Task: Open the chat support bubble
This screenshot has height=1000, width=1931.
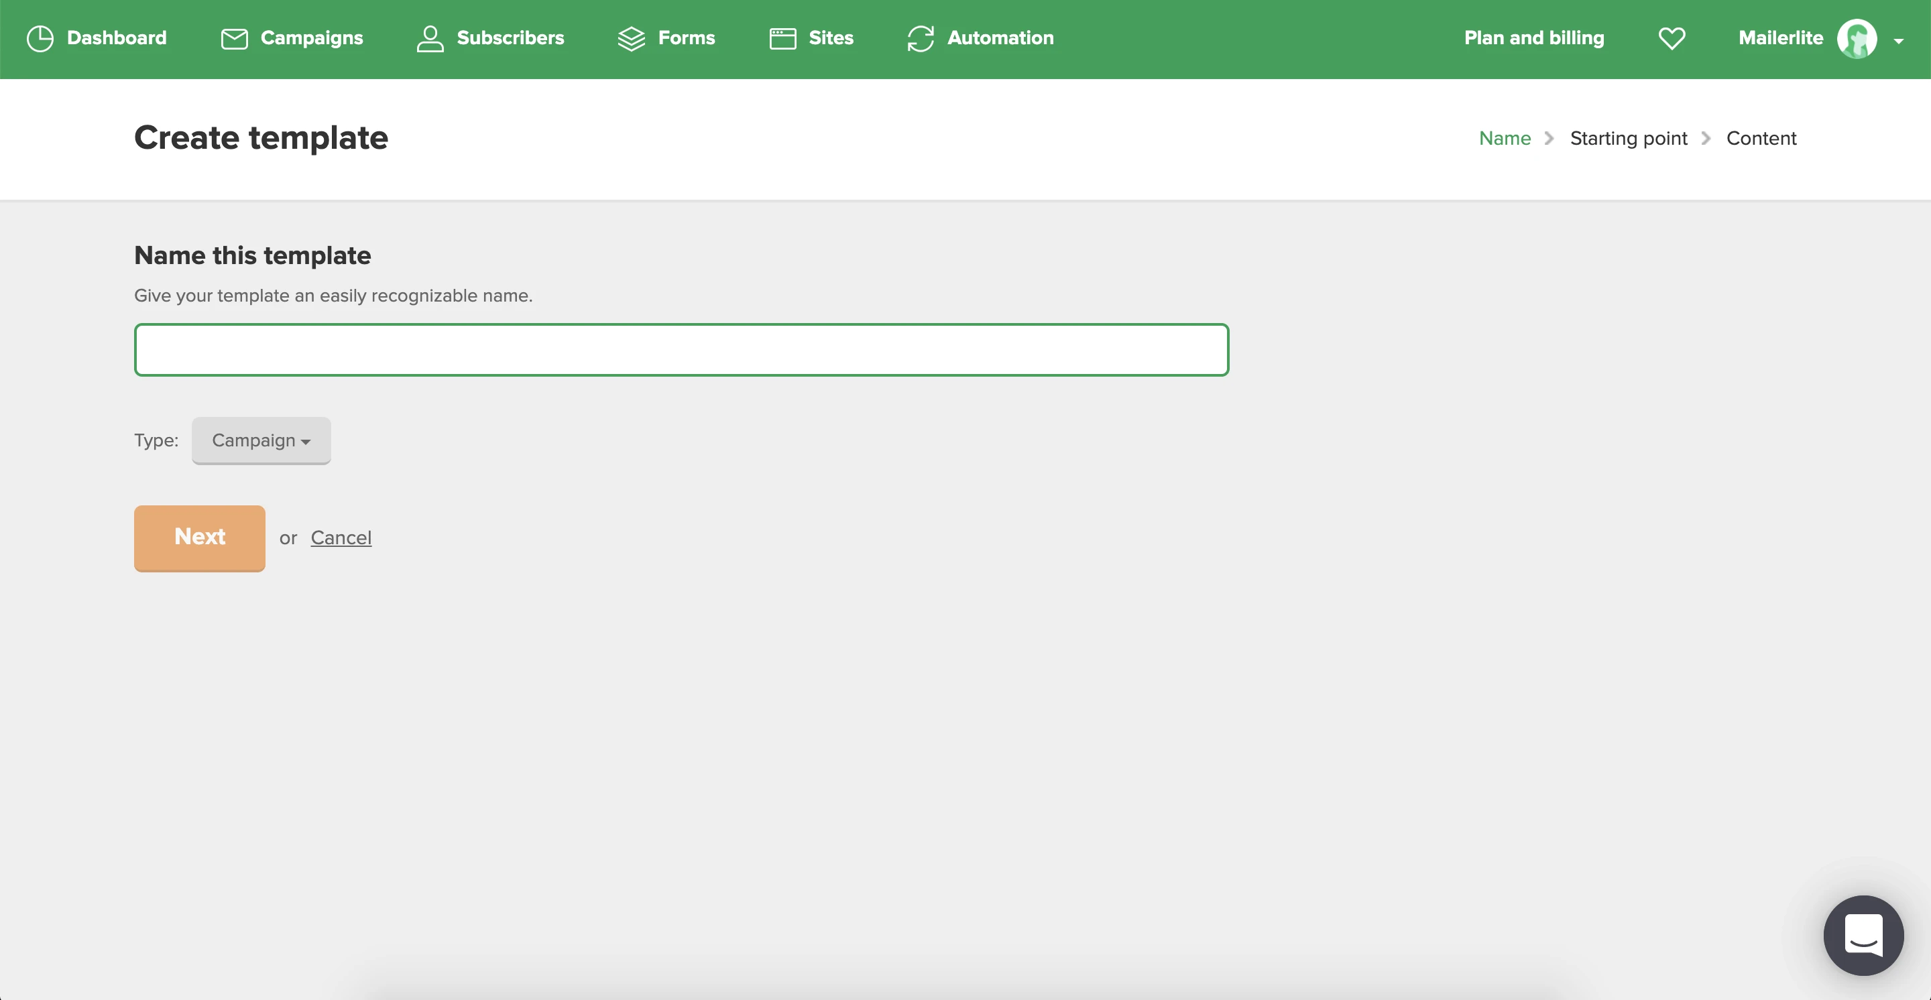Action: 1863,935
